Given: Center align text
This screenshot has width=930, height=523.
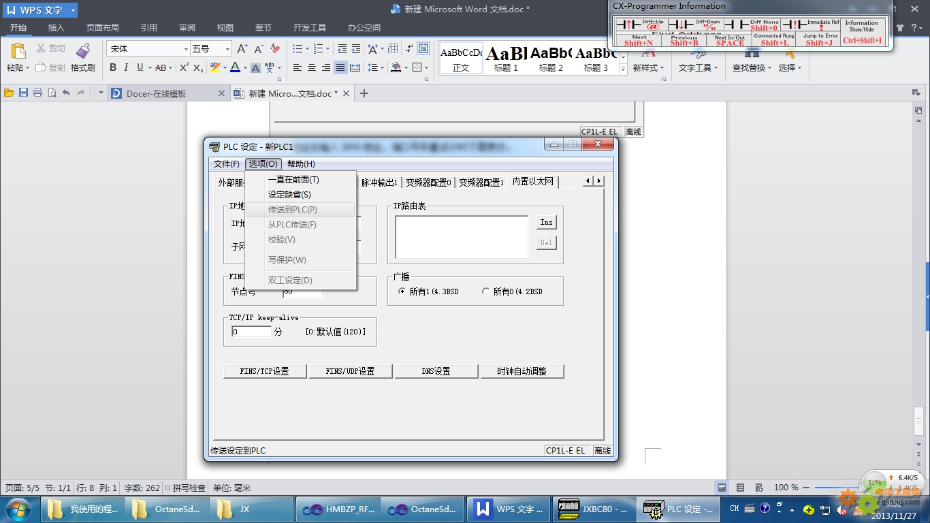Looking at the screenshot, I should (x=312, y=67).
